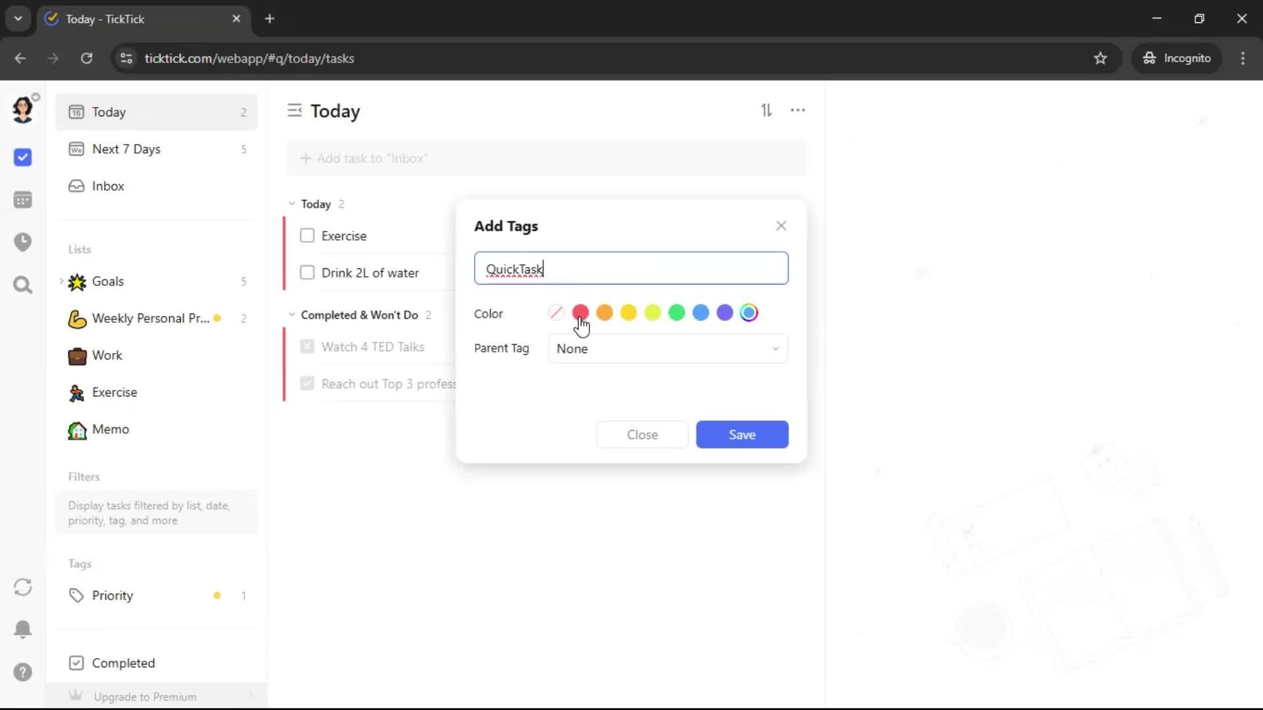
Task: Open Next 7 Days in sidebar
Action: click(x=126, y=149)
